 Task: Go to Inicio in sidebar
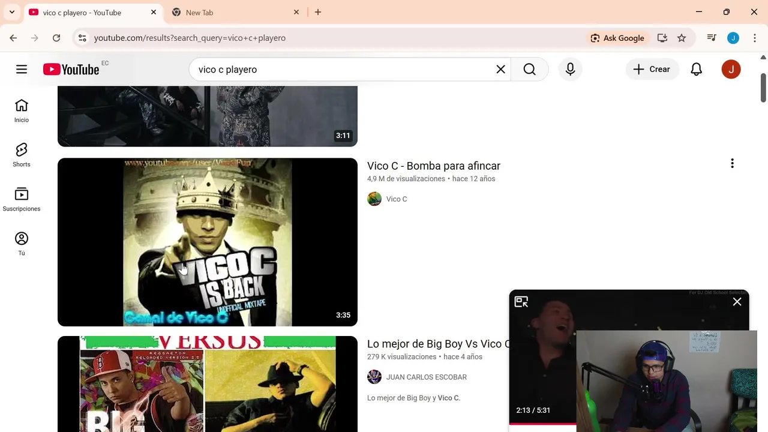pyautogui.click(x=22, y=111)
